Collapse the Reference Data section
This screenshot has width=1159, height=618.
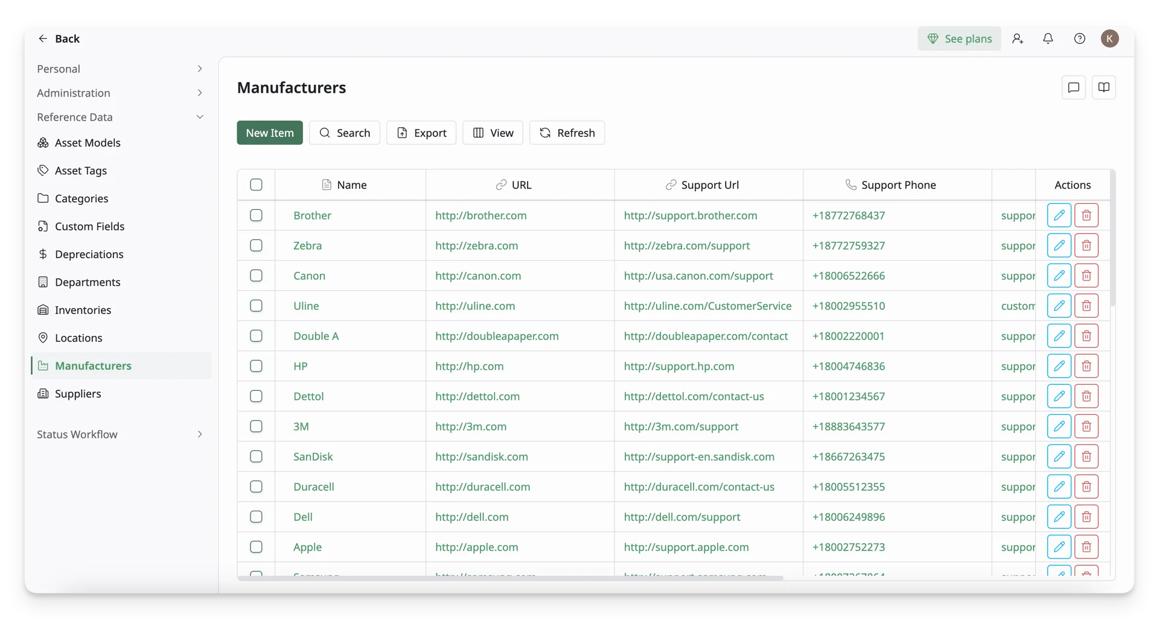tap(120, 117)
